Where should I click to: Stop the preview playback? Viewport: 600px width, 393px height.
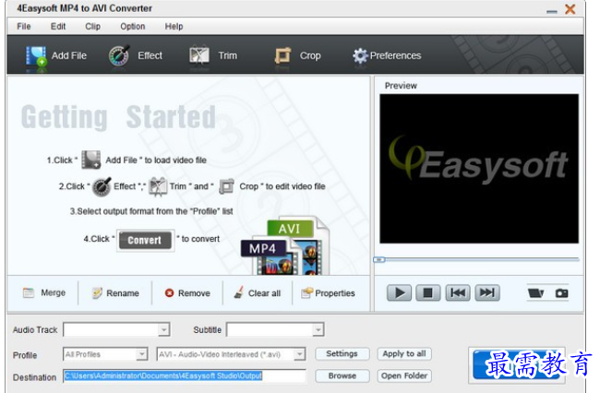pyautogui.click(x=427, y=293)
